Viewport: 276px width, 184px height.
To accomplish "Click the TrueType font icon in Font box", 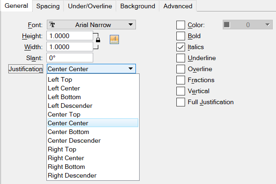I will [52, 24].
